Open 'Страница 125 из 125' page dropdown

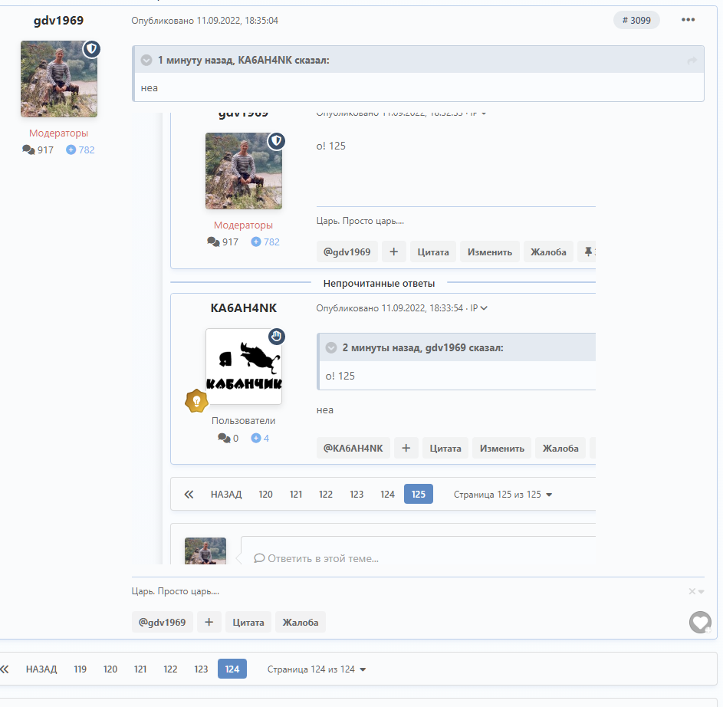503,495
